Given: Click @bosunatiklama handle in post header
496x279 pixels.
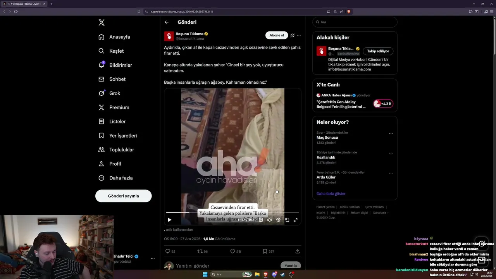Looking at the screenshot, I should click(x=190, y=39).
